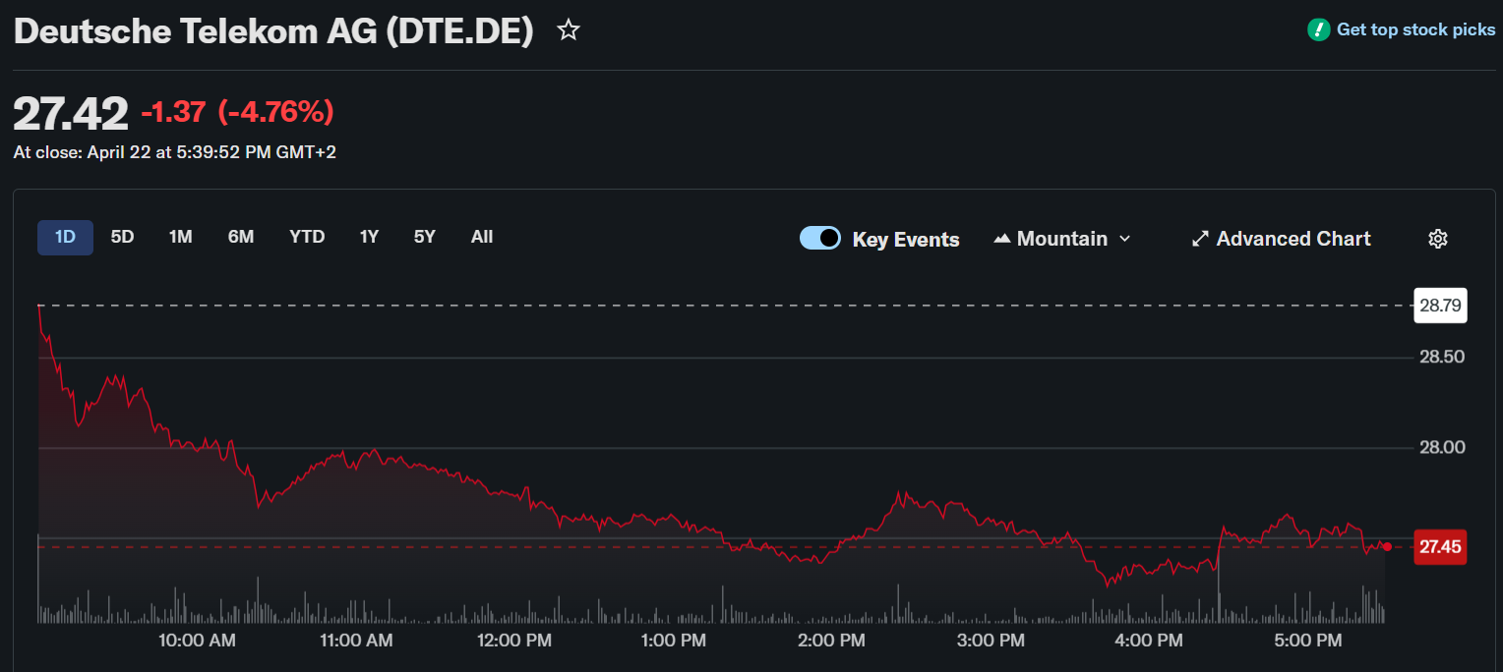
Task: Click the red endpoint dot on chart
Action: pos(1387,546)
